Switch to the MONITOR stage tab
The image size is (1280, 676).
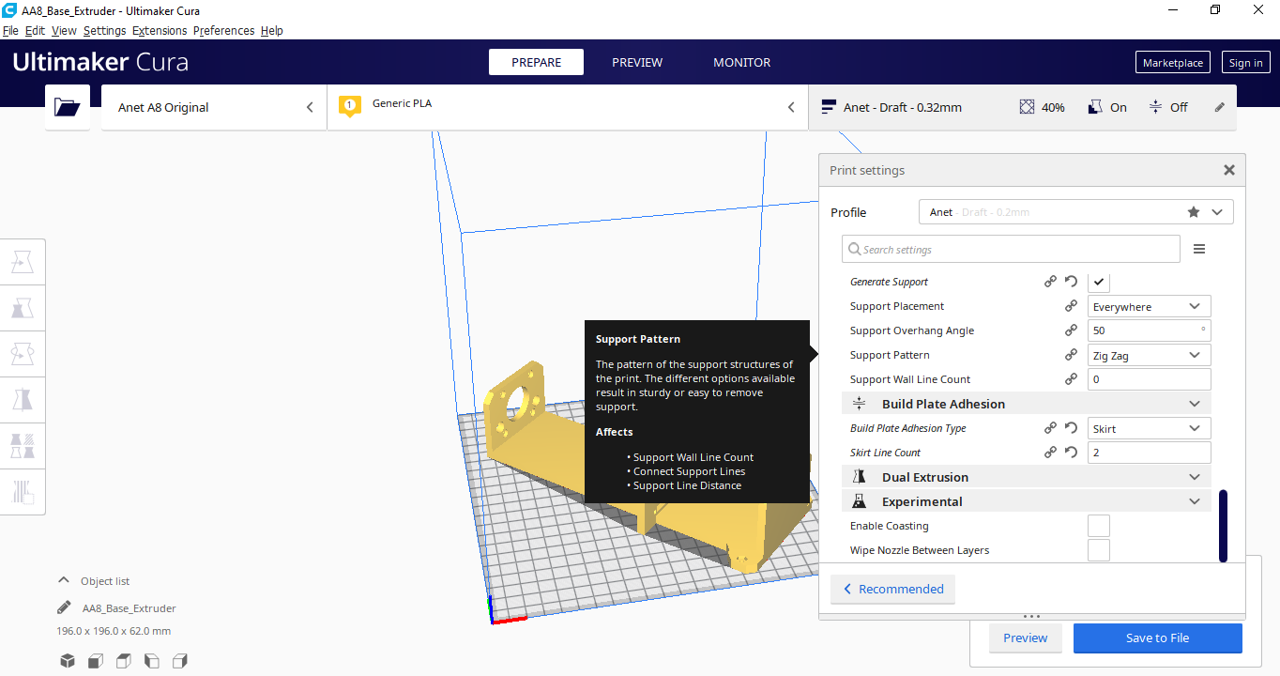tap(741, 62)
